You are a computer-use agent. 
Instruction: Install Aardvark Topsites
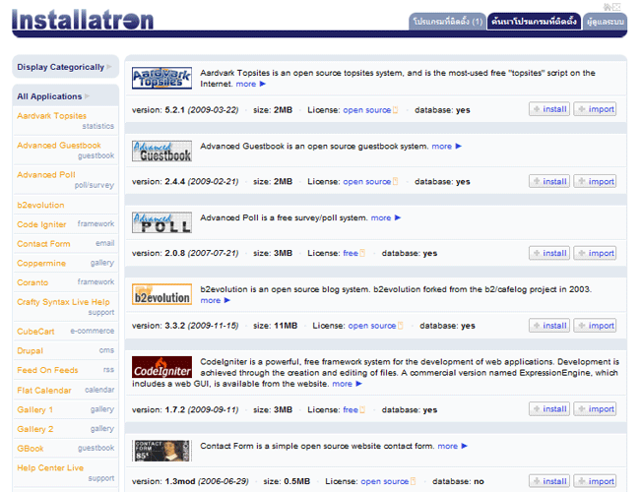(x=549, y=109)
